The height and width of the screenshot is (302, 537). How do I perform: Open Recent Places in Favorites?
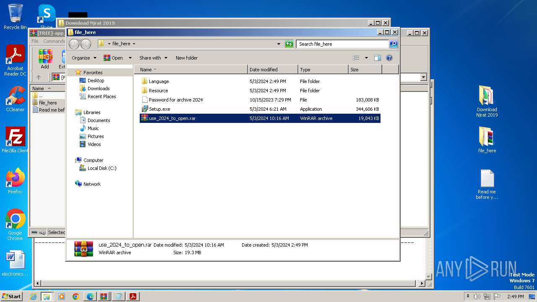point(102,96)
